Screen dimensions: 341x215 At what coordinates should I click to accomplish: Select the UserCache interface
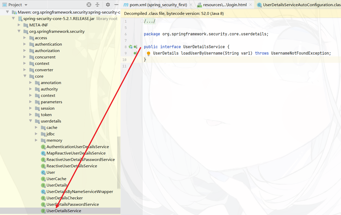click(x=56, y=179)
